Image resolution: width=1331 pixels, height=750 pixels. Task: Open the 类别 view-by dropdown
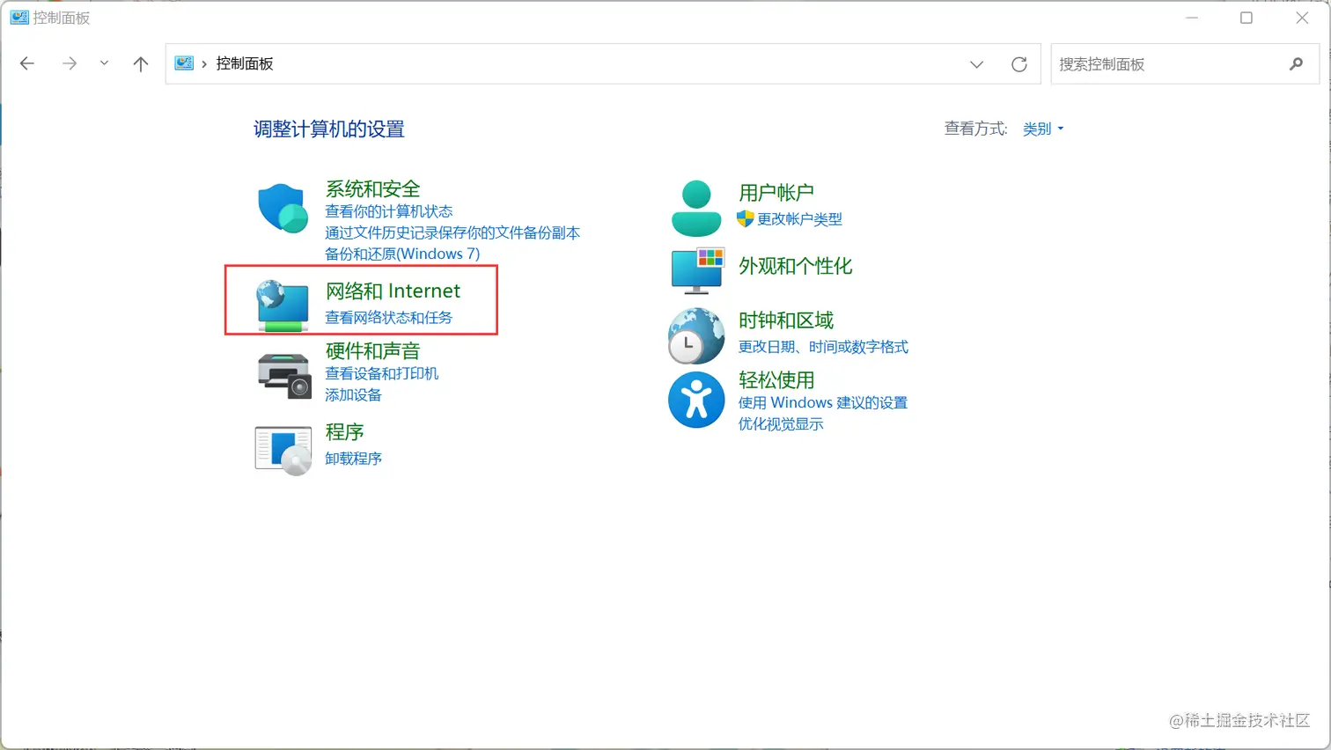pos(1043,129)
